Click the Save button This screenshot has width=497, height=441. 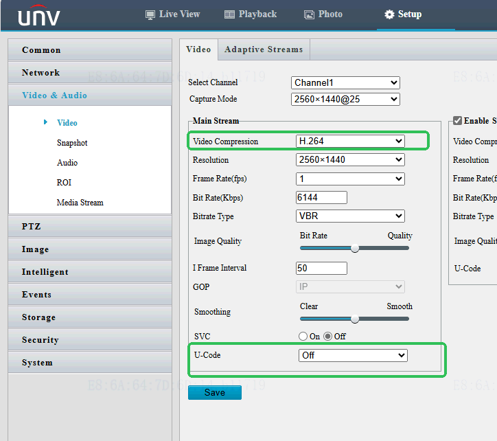[x=215, y=392]
